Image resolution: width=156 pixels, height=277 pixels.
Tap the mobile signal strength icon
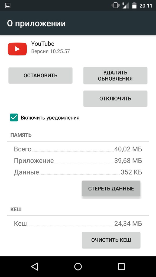125,5
